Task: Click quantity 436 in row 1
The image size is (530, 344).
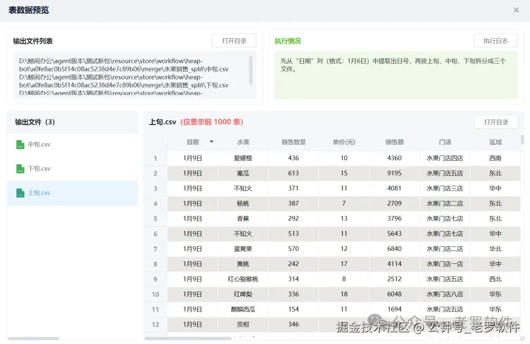Action: click(293, 158)
